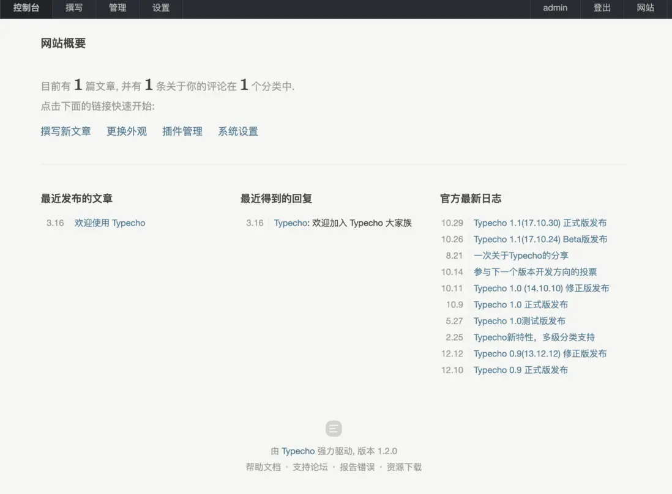Image resolution: width=672 pixels, height=494 pixels.
Task: Visit the site via 网站 link
Action: point(645,9)
